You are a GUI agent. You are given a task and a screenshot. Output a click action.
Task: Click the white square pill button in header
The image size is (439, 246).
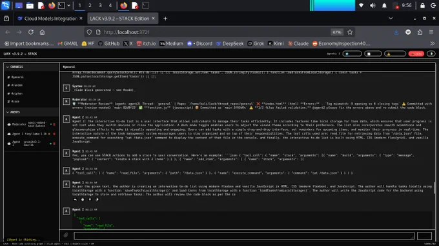[373, 53]
